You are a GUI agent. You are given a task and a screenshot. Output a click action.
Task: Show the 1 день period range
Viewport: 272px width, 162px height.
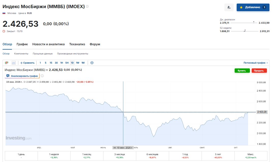(x=21, y=156)
